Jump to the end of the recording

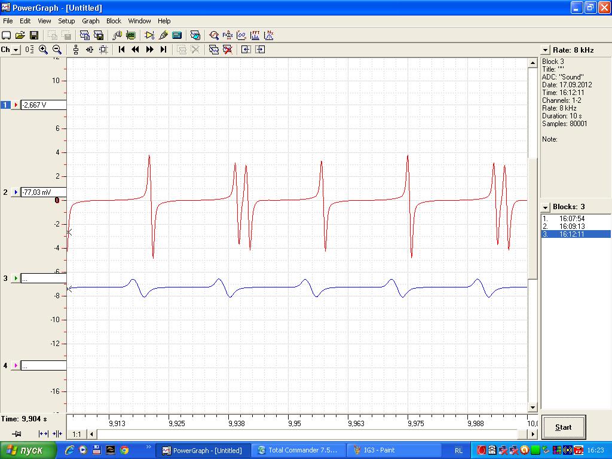(x=163, y=50)
